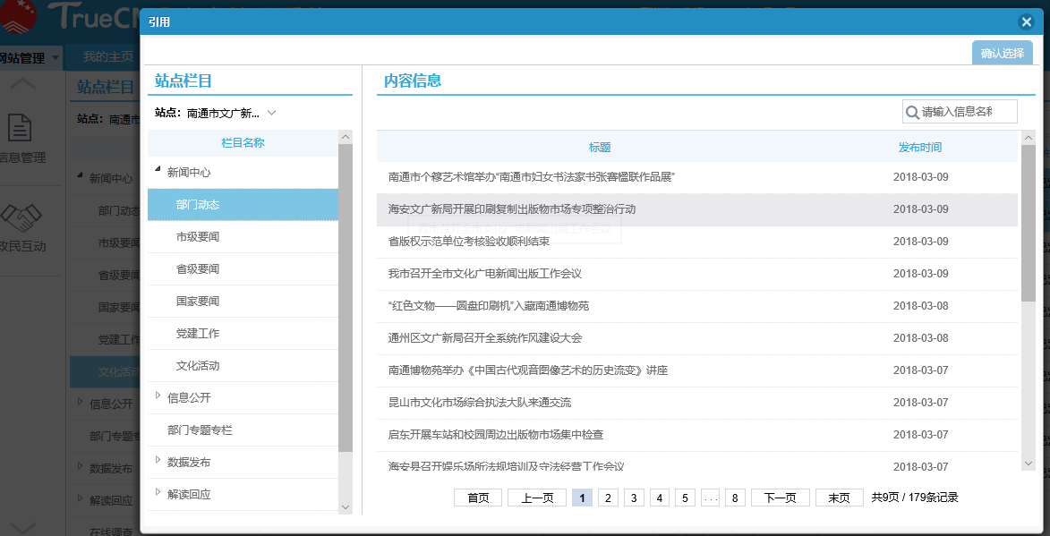Select 党建工作 column in the dialog tree

coord(243,333)
